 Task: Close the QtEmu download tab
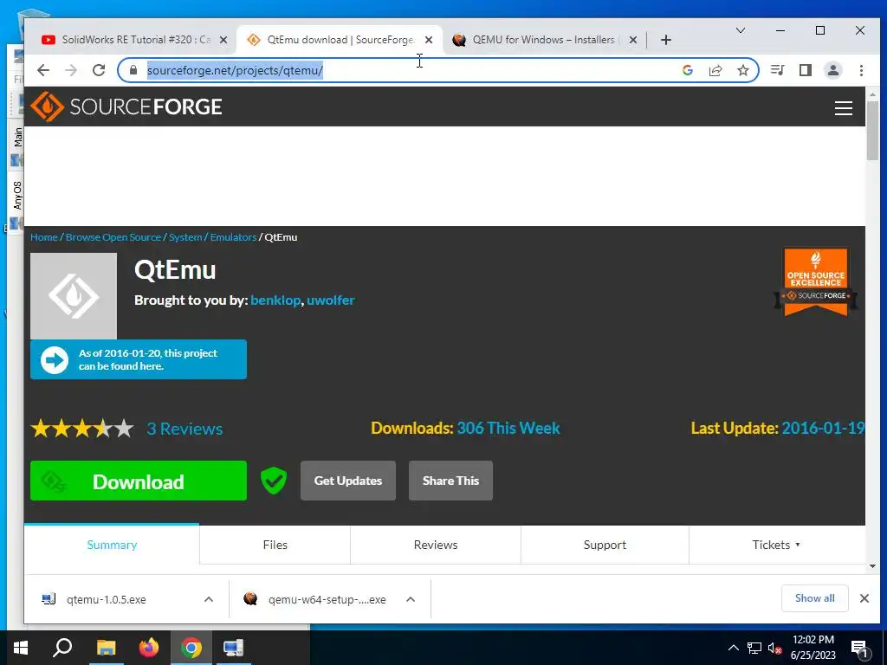pos(429,40)
